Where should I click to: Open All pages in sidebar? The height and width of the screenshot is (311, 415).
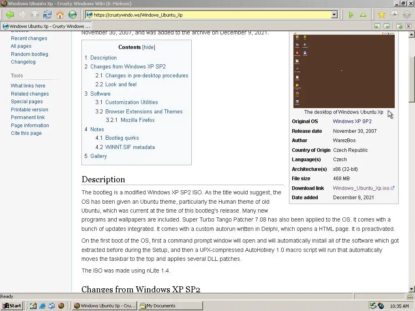click(x=21, y=46)
